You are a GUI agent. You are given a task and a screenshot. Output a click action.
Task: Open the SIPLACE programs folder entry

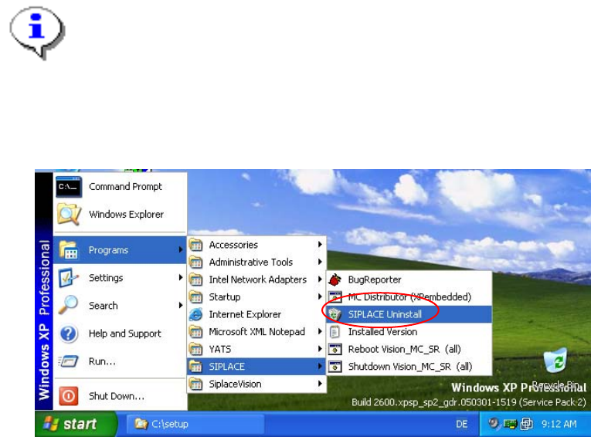tap(256, 367)
